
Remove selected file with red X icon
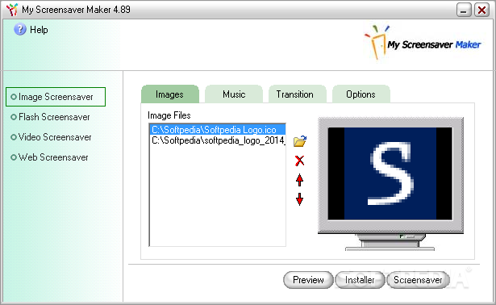299,161
